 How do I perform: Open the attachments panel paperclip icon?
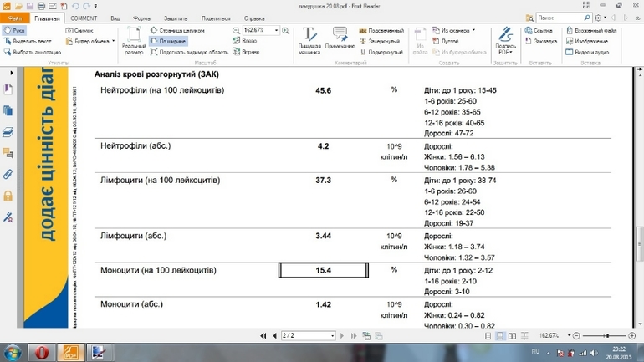tap(8, 175)
